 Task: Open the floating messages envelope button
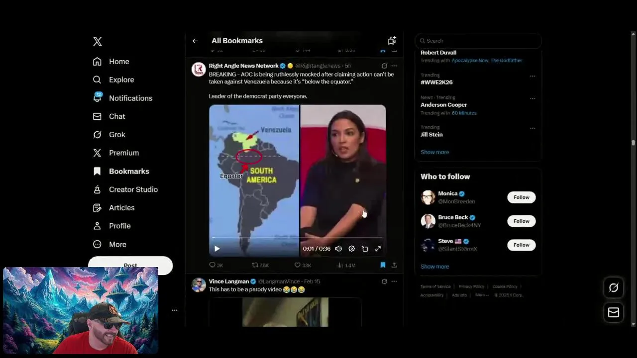point(613,312)
